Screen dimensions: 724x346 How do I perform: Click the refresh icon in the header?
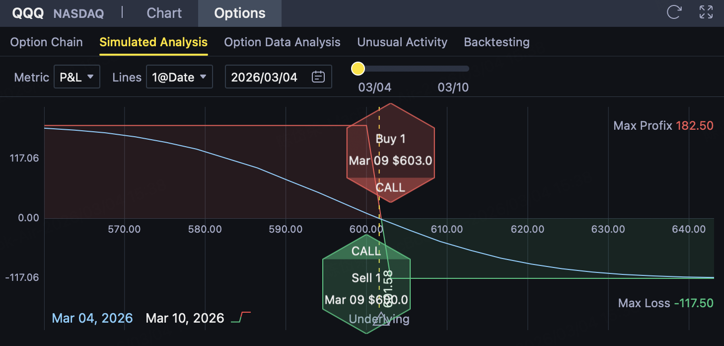674,12
